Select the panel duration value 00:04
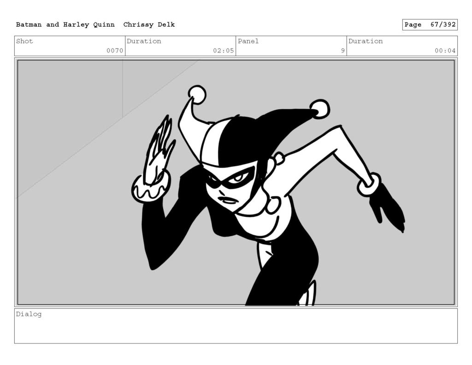Screen dimensions: 472x365 [445, 51]
